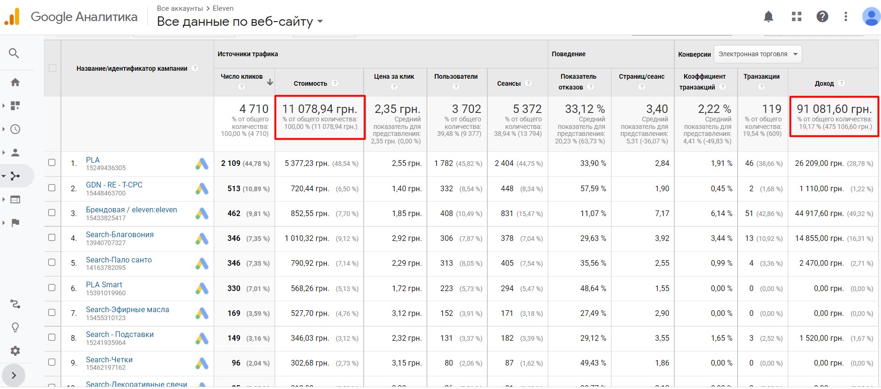Click Google Ads icon in PLA row
Image resolution: width=881 pixels, height=389 pixels.
point(202,164)
